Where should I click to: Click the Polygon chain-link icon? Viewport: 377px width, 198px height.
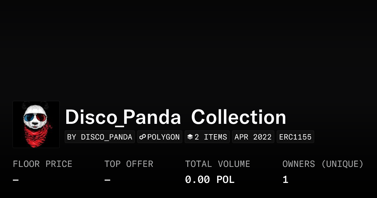click(x=143, y=137)
